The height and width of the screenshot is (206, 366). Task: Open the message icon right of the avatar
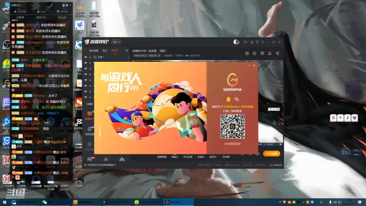tap(245, 42)
